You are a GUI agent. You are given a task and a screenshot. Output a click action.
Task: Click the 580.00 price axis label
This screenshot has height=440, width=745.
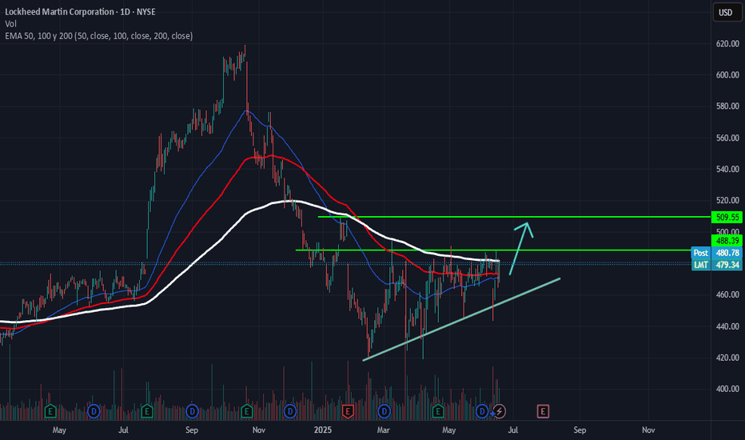(x=727, y=106)
